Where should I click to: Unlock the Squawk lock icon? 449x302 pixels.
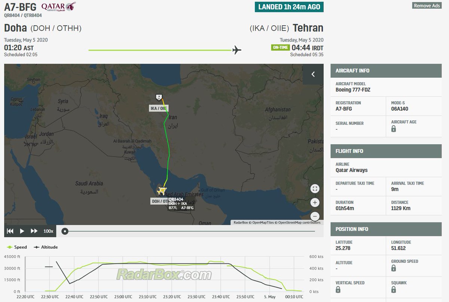(394, 290)
